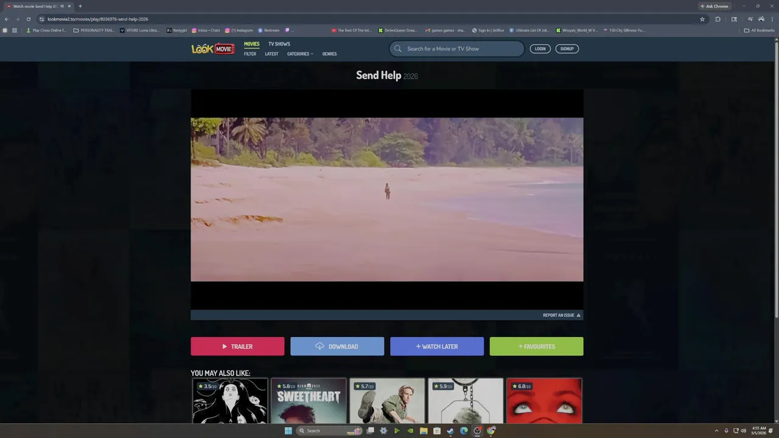The height and width of the screenshot is (438, 779).
Task: Open the (1) Instagram bookmark
Action: (x=239, y=30)
